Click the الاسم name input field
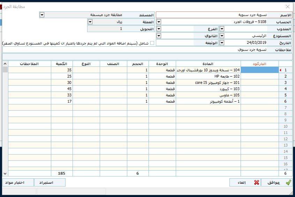The height and width of the screenshot is (197, 295). 212,15
